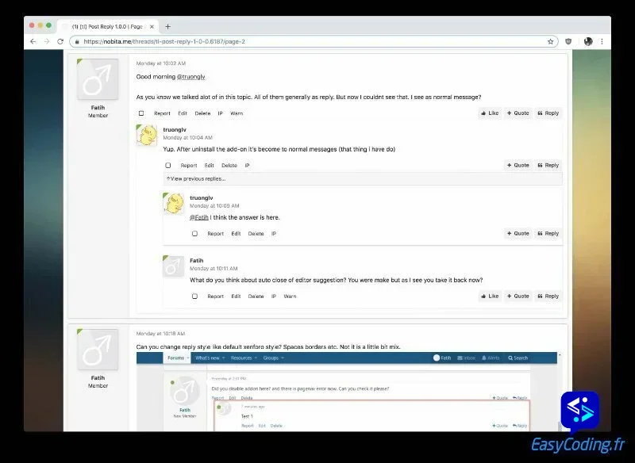Select checkbox on truonglv's 10:04 AM reply
This screenshot has width=635, height=463.
(168, 166)
